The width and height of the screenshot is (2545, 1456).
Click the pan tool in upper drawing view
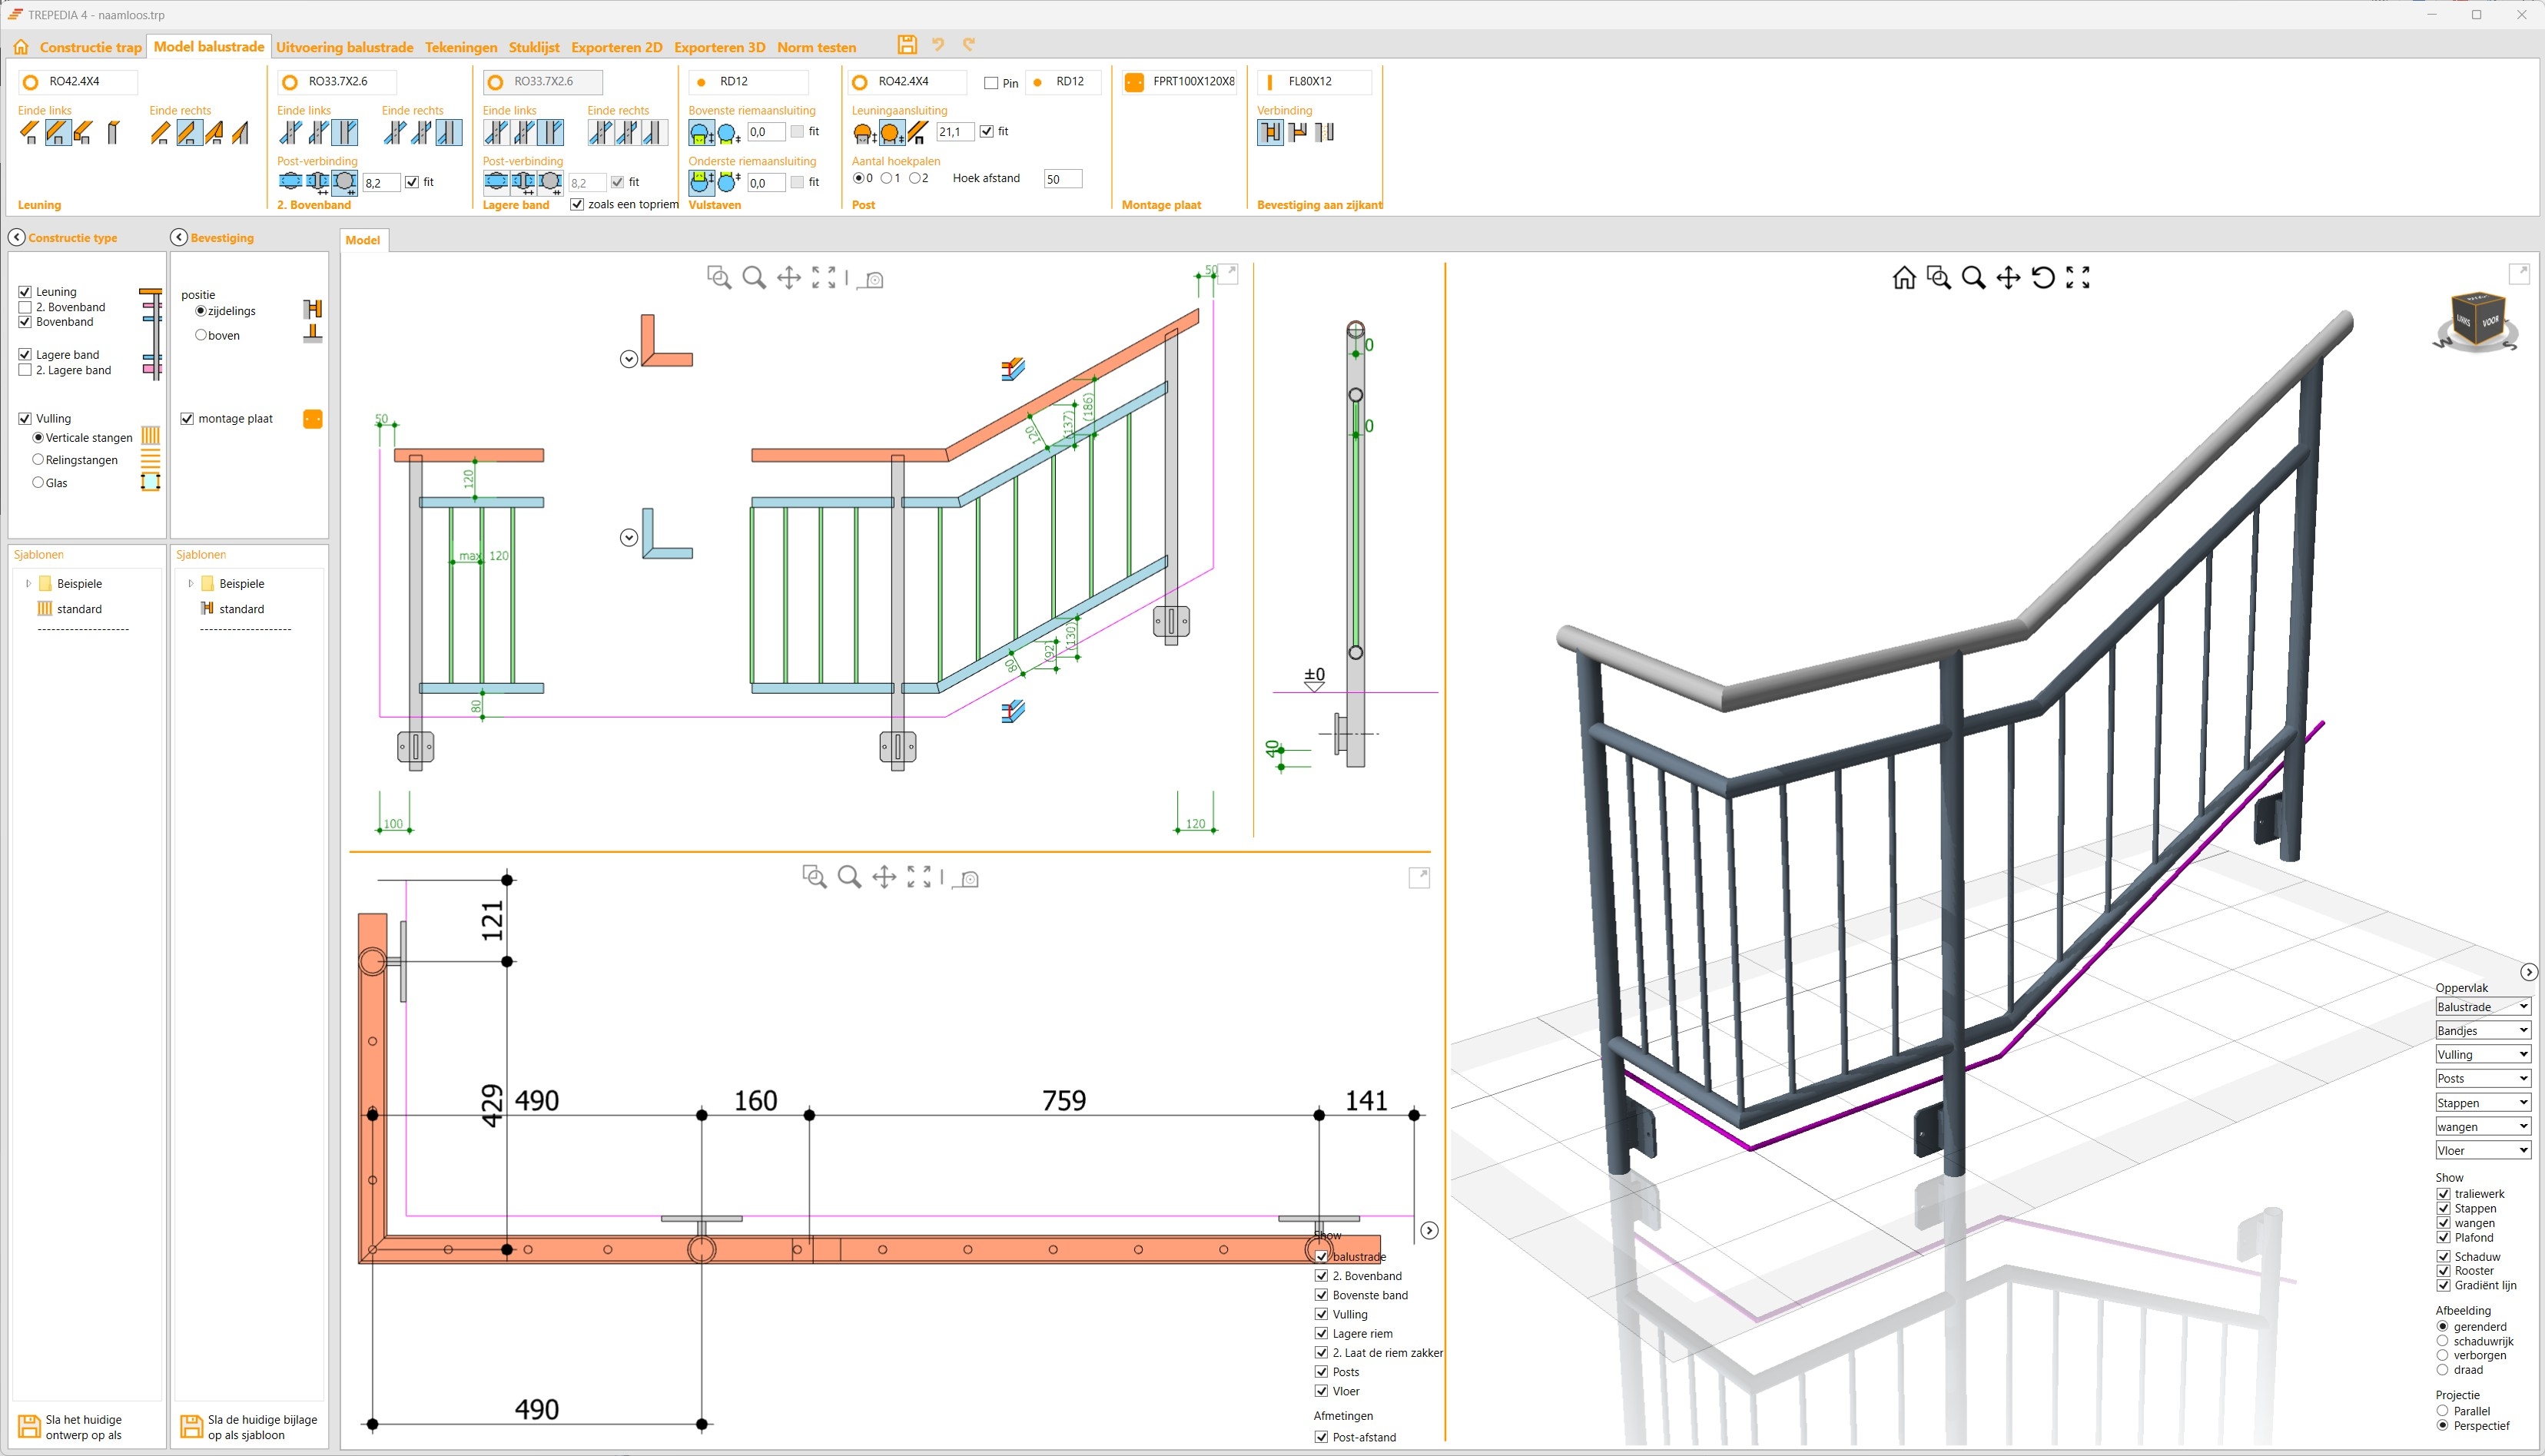click(x=789, y=278)
